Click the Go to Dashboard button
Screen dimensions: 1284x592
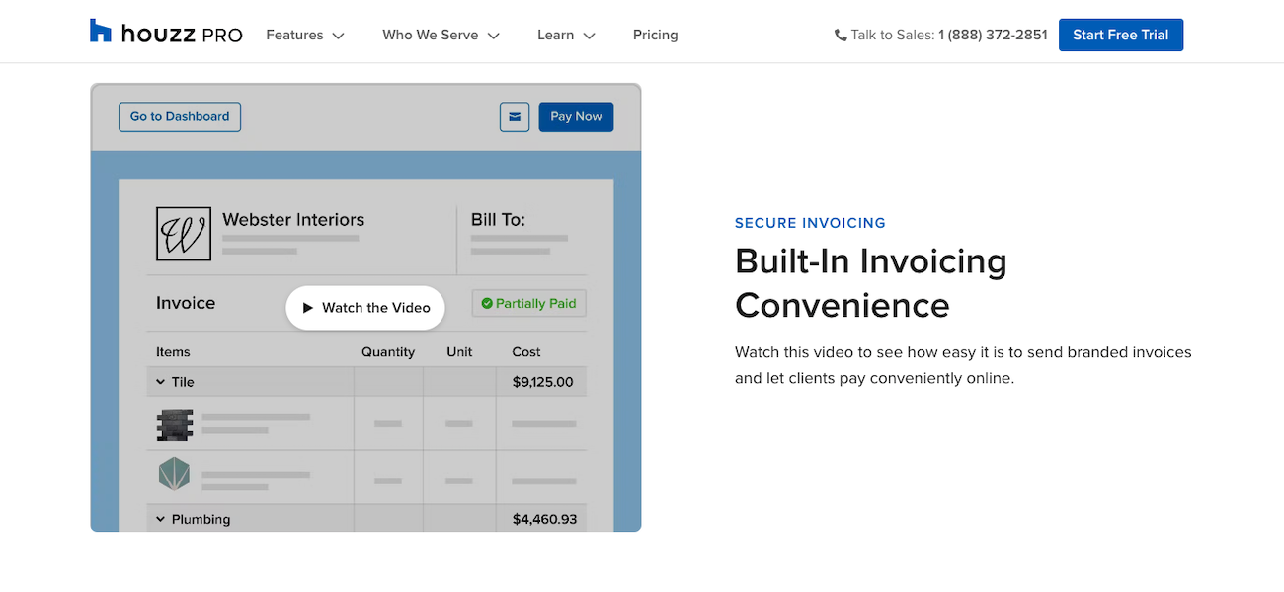pyautogui.click(x=180, y=116)
